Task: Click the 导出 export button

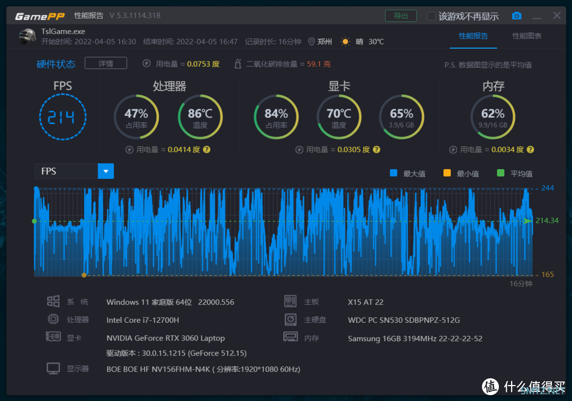Action: point(401,16)
